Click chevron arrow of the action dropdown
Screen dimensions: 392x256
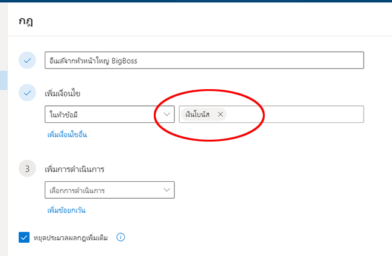tap(166, 190)
